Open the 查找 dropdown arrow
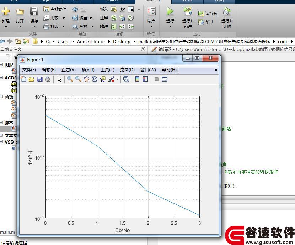 point(92,27)
